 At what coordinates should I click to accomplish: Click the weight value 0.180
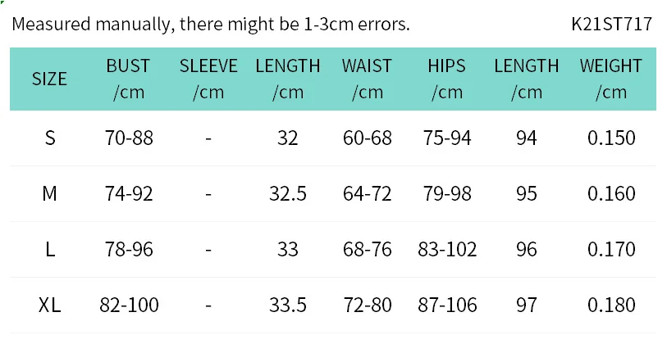tap(611, 305)
